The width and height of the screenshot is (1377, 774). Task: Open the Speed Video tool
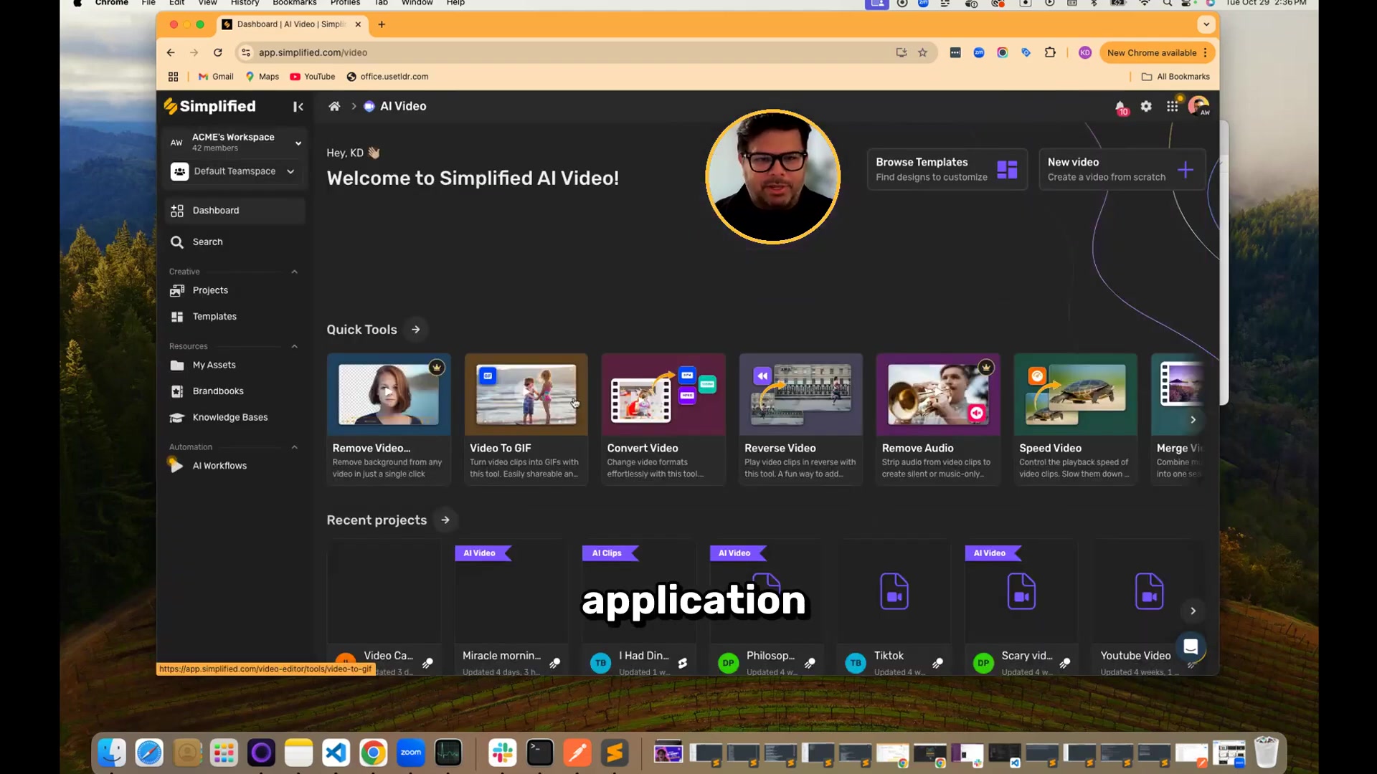pos(1075,419)
